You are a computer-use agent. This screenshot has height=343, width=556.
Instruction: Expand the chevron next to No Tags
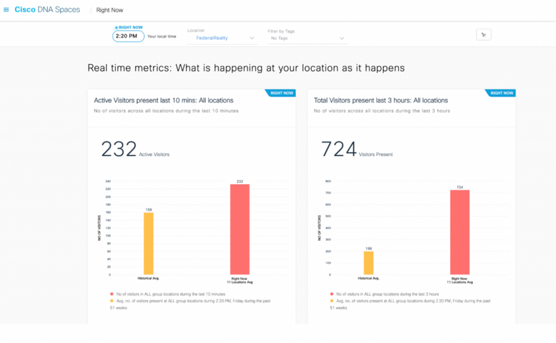[x=342, y=38]
